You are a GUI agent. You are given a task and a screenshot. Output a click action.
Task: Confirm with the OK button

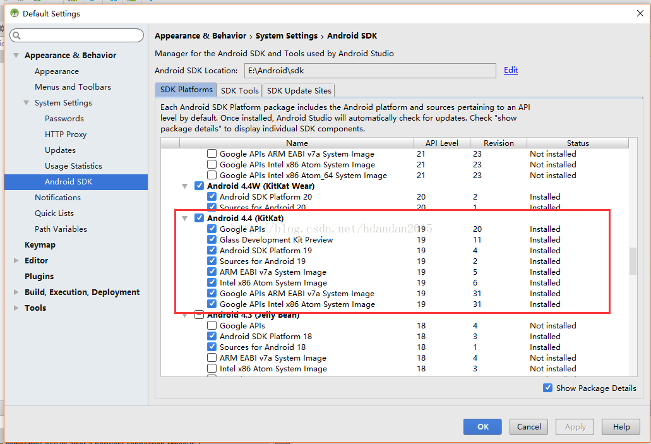482,426
